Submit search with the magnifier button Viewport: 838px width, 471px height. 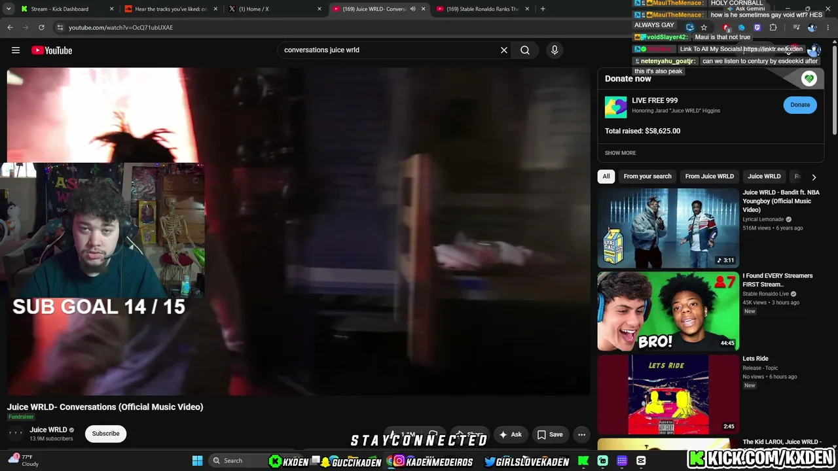(x=525, y=50)
